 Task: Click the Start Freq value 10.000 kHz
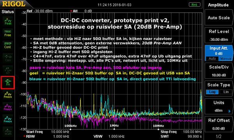coord(60,132)
